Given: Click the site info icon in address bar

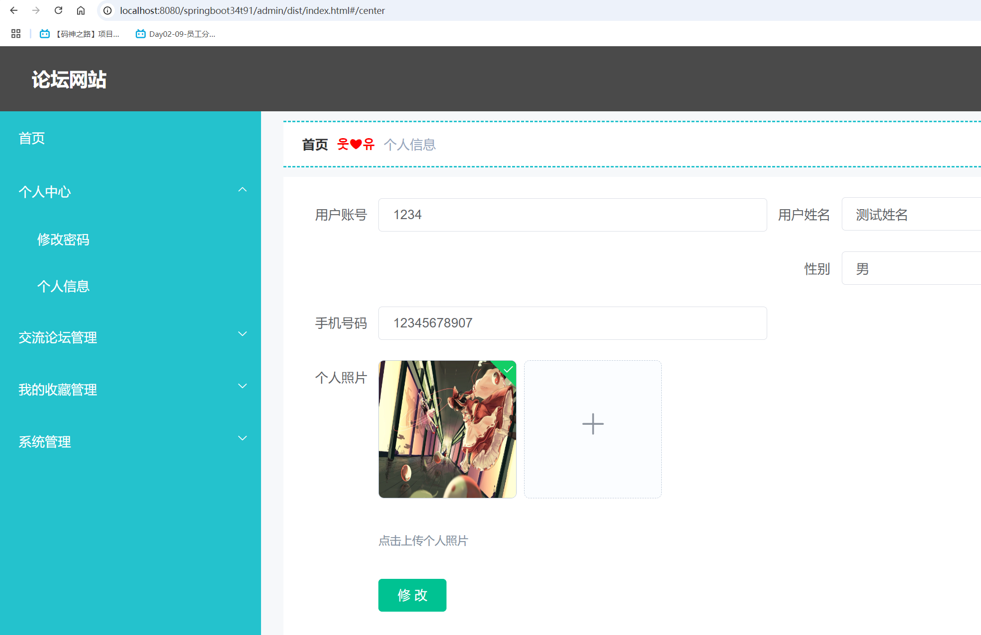Looking at the screenshot, I should click(x=107, y=10).
